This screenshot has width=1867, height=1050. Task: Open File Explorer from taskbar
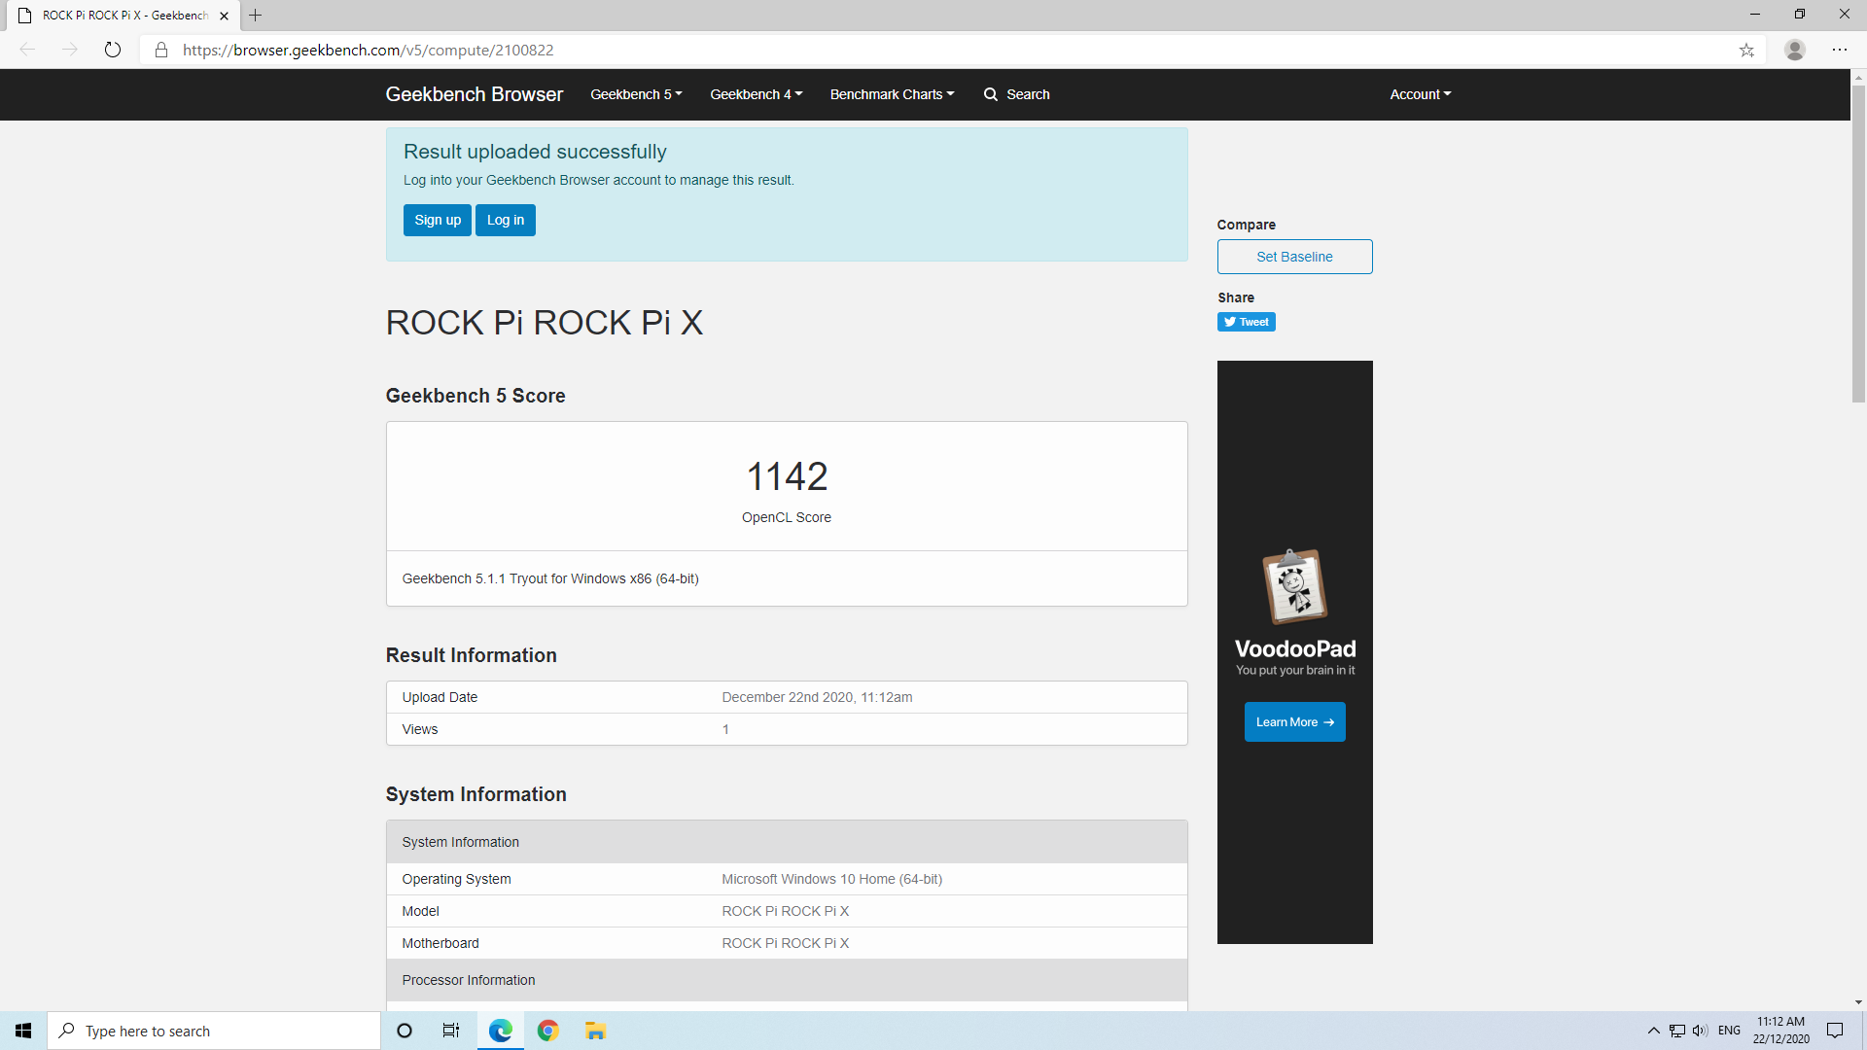pos(595,1031)
